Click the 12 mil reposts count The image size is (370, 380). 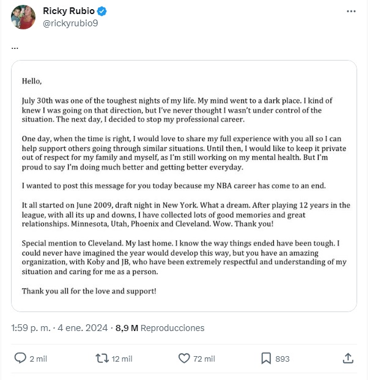coord(122,359)
